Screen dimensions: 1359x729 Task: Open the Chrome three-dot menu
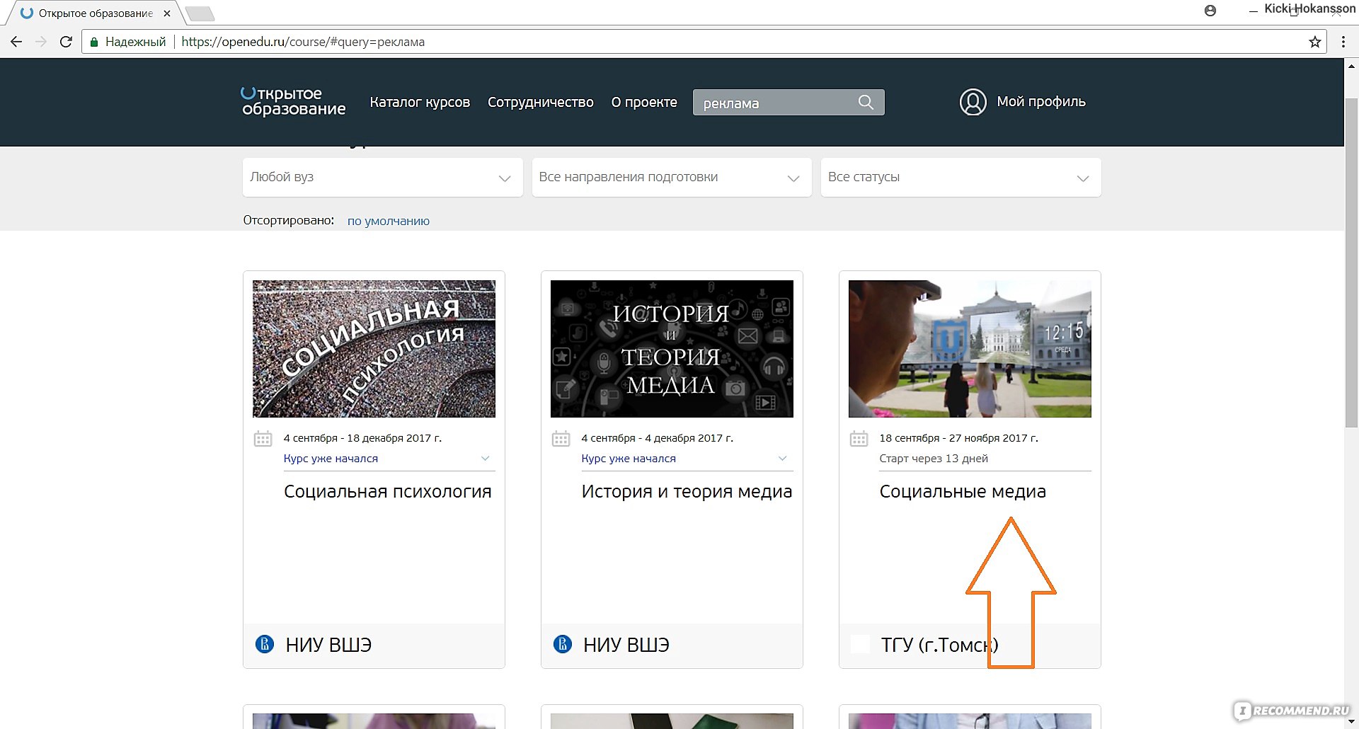click(x=1343, y=42)
